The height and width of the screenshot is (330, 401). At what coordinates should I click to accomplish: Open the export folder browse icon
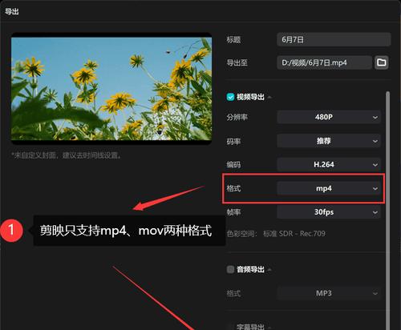coord(382,62)
